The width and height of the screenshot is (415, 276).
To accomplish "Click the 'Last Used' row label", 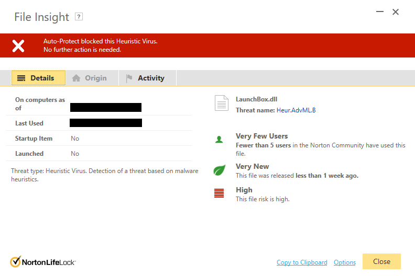I will tap(29, 123).
